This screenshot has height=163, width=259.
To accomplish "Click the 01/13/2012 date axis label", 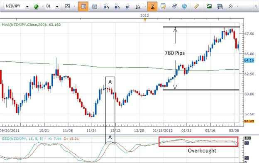I will (163, 131).
